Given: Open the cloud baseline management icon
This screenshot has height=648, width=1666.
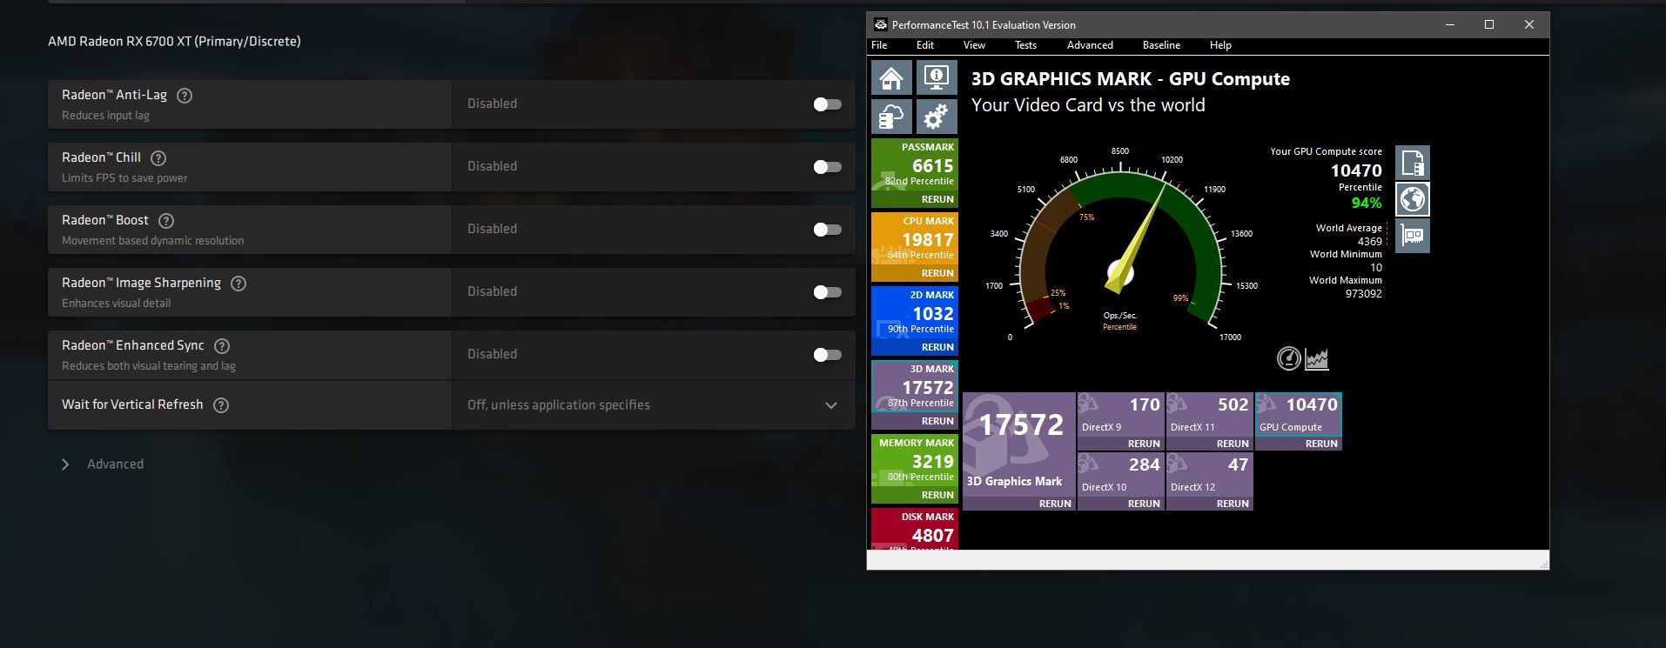Looking at the screenshot, I should coord(891,117).
